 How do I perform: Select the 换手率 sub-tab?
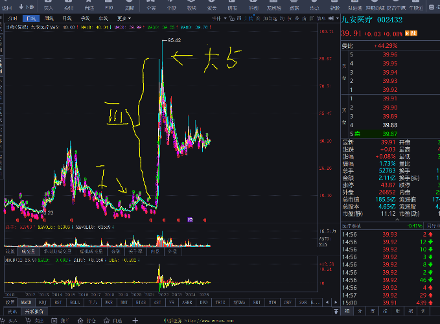click(x=135, y=251)
